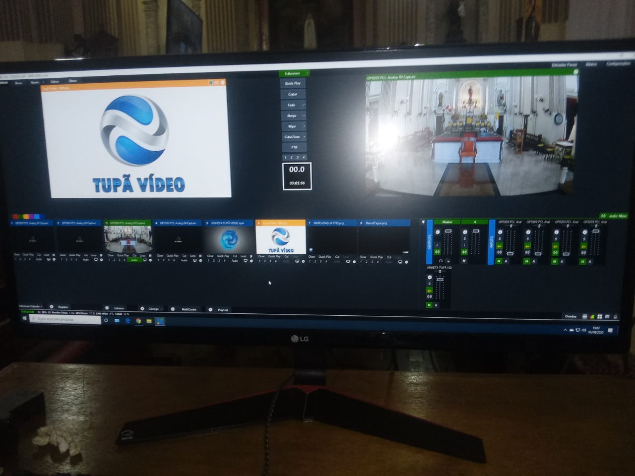The width and height of the screenshot is (635, 476).
Task: Click the FTB button
Action: (294, 147)
